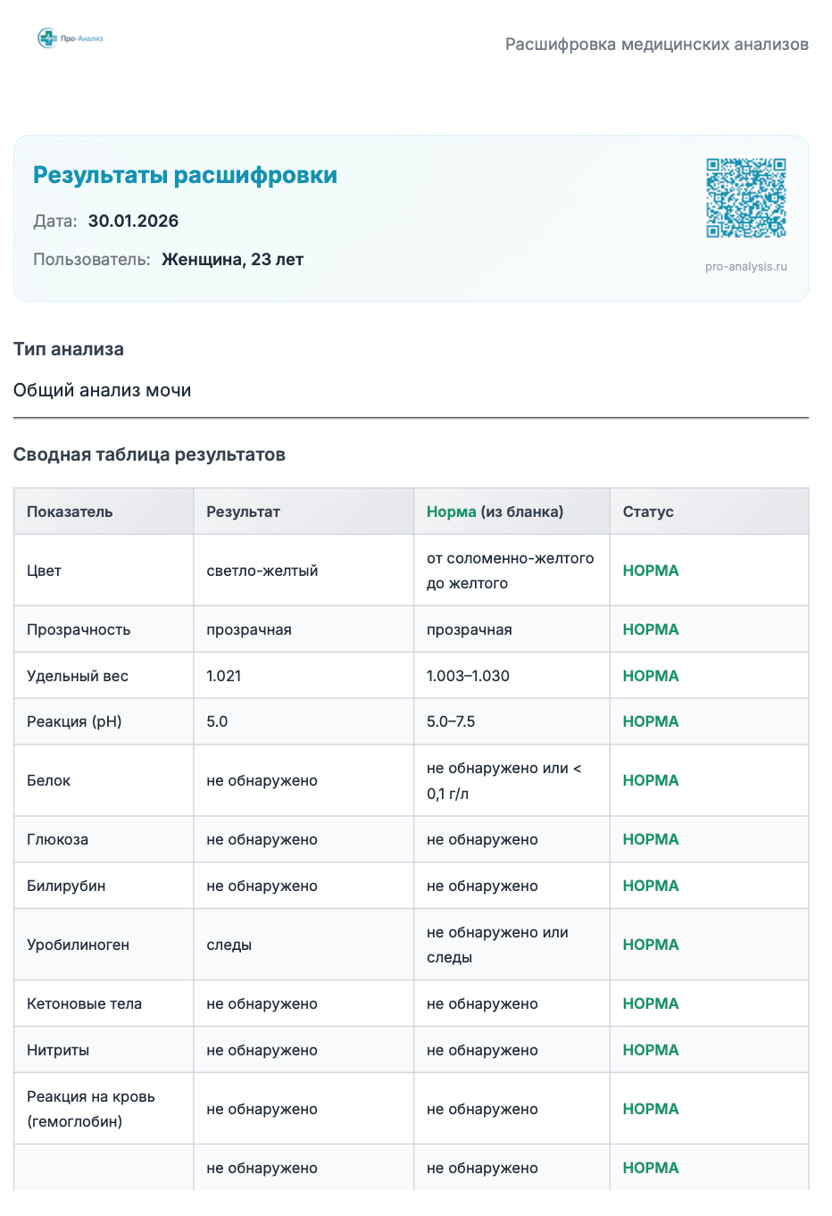Select the 'Удельный вес' result value 1.021
The width and height of the screenshot is (832, 1216).
point(223,676)
